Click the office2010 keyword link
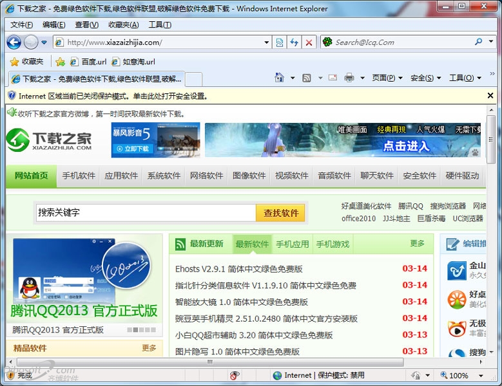This screenshot has height=386, width=502. [x=358, y=219]
